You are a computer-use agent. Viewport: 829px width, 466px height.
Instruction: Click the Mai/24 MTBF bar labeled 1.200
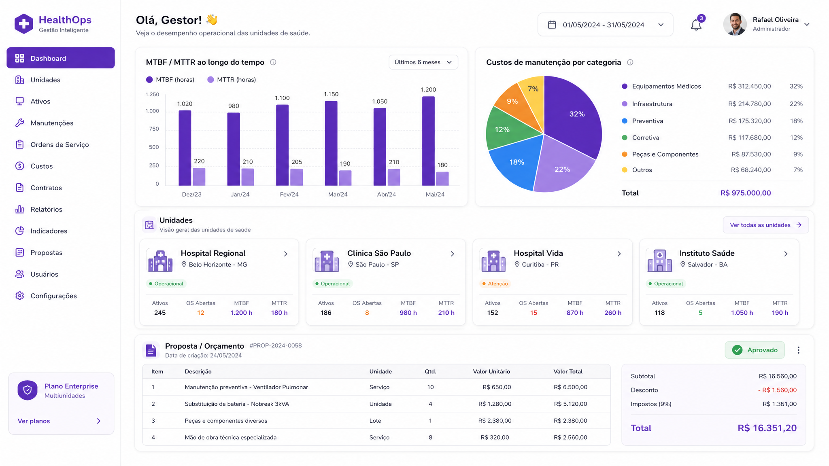pyautogui.click(x=428, y=141)
